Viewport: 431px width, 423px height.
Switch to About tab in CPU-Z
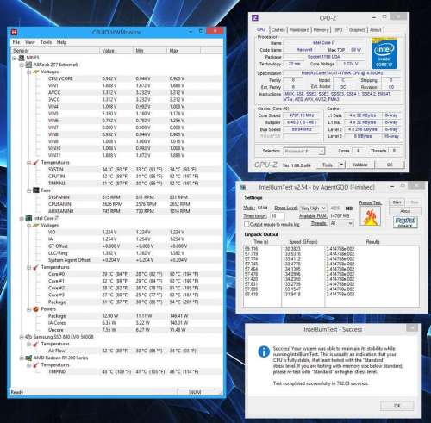pos(376,30)
